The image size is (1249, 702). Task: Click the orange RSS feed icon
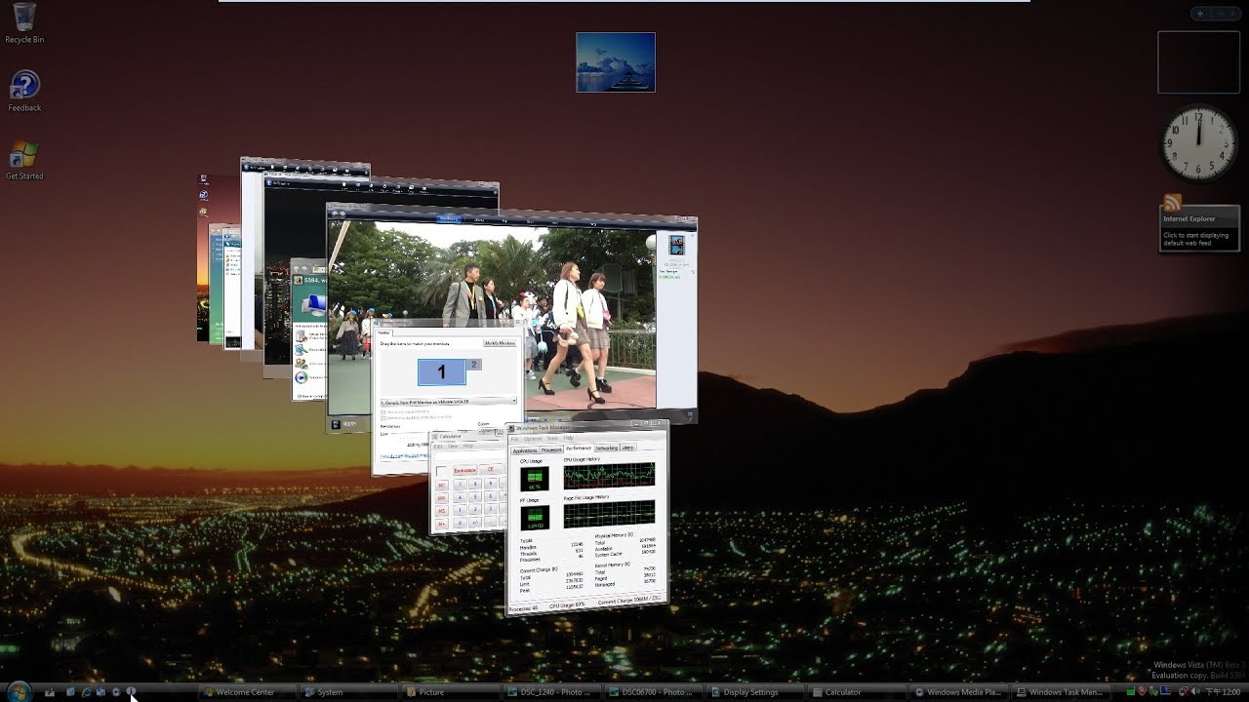click(x=1172, y=203)
